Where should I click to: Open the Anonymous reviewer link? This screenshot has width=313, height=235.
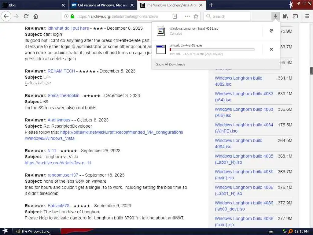[59, 120]
